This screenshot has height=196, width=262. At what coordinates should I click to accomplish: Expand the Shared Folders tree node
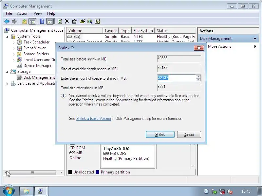point(13,54)
